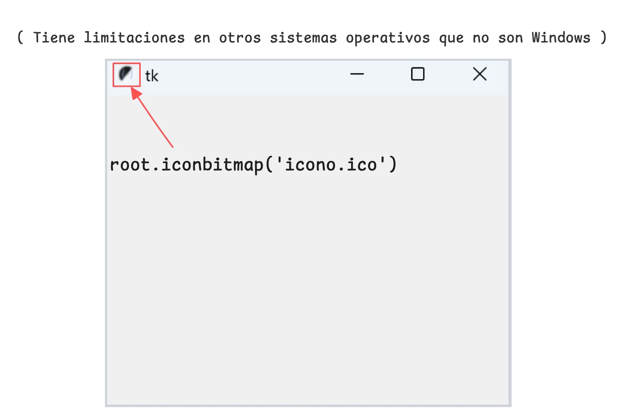Click the opening curly brace in the caption
Image resolution: width=629 pixels, height=420 pixels.
coord(20,38)
